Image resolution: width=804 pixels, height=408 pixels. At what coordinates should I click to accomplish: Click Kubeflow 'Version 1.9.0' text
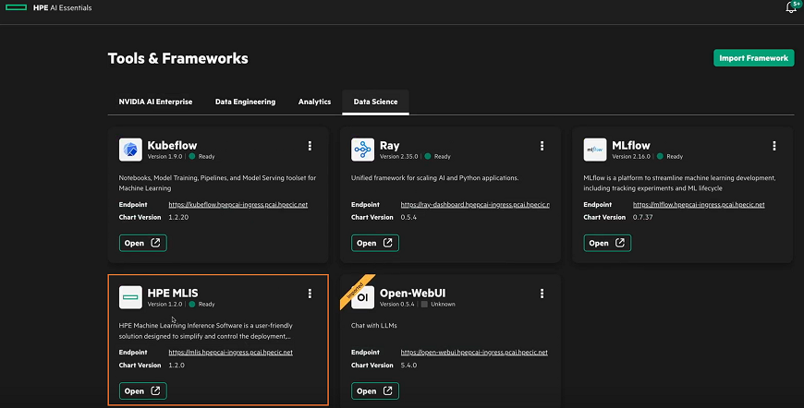(164, 157)
